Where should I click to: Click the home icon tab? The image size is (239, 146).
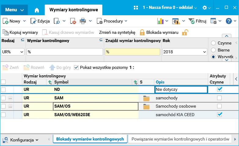click(37, 10)
